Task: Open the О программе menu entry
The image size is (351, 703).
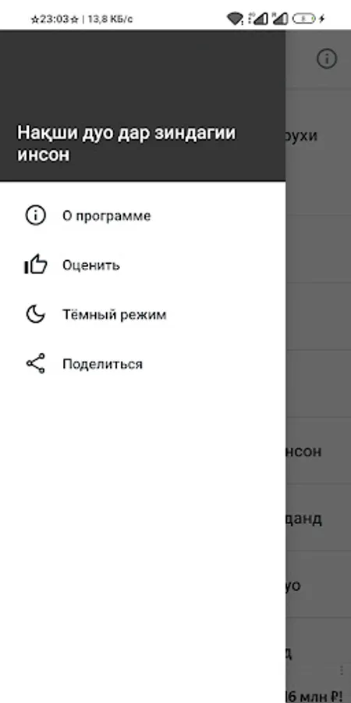Action: (143, 216)
